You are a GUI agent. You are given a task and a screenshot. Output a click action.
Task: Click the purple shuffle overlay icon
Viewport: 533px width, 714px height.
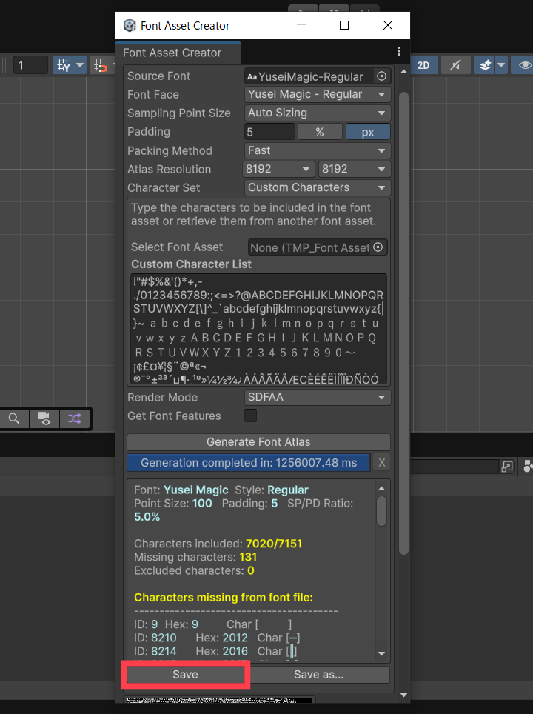tap(75, 418)
